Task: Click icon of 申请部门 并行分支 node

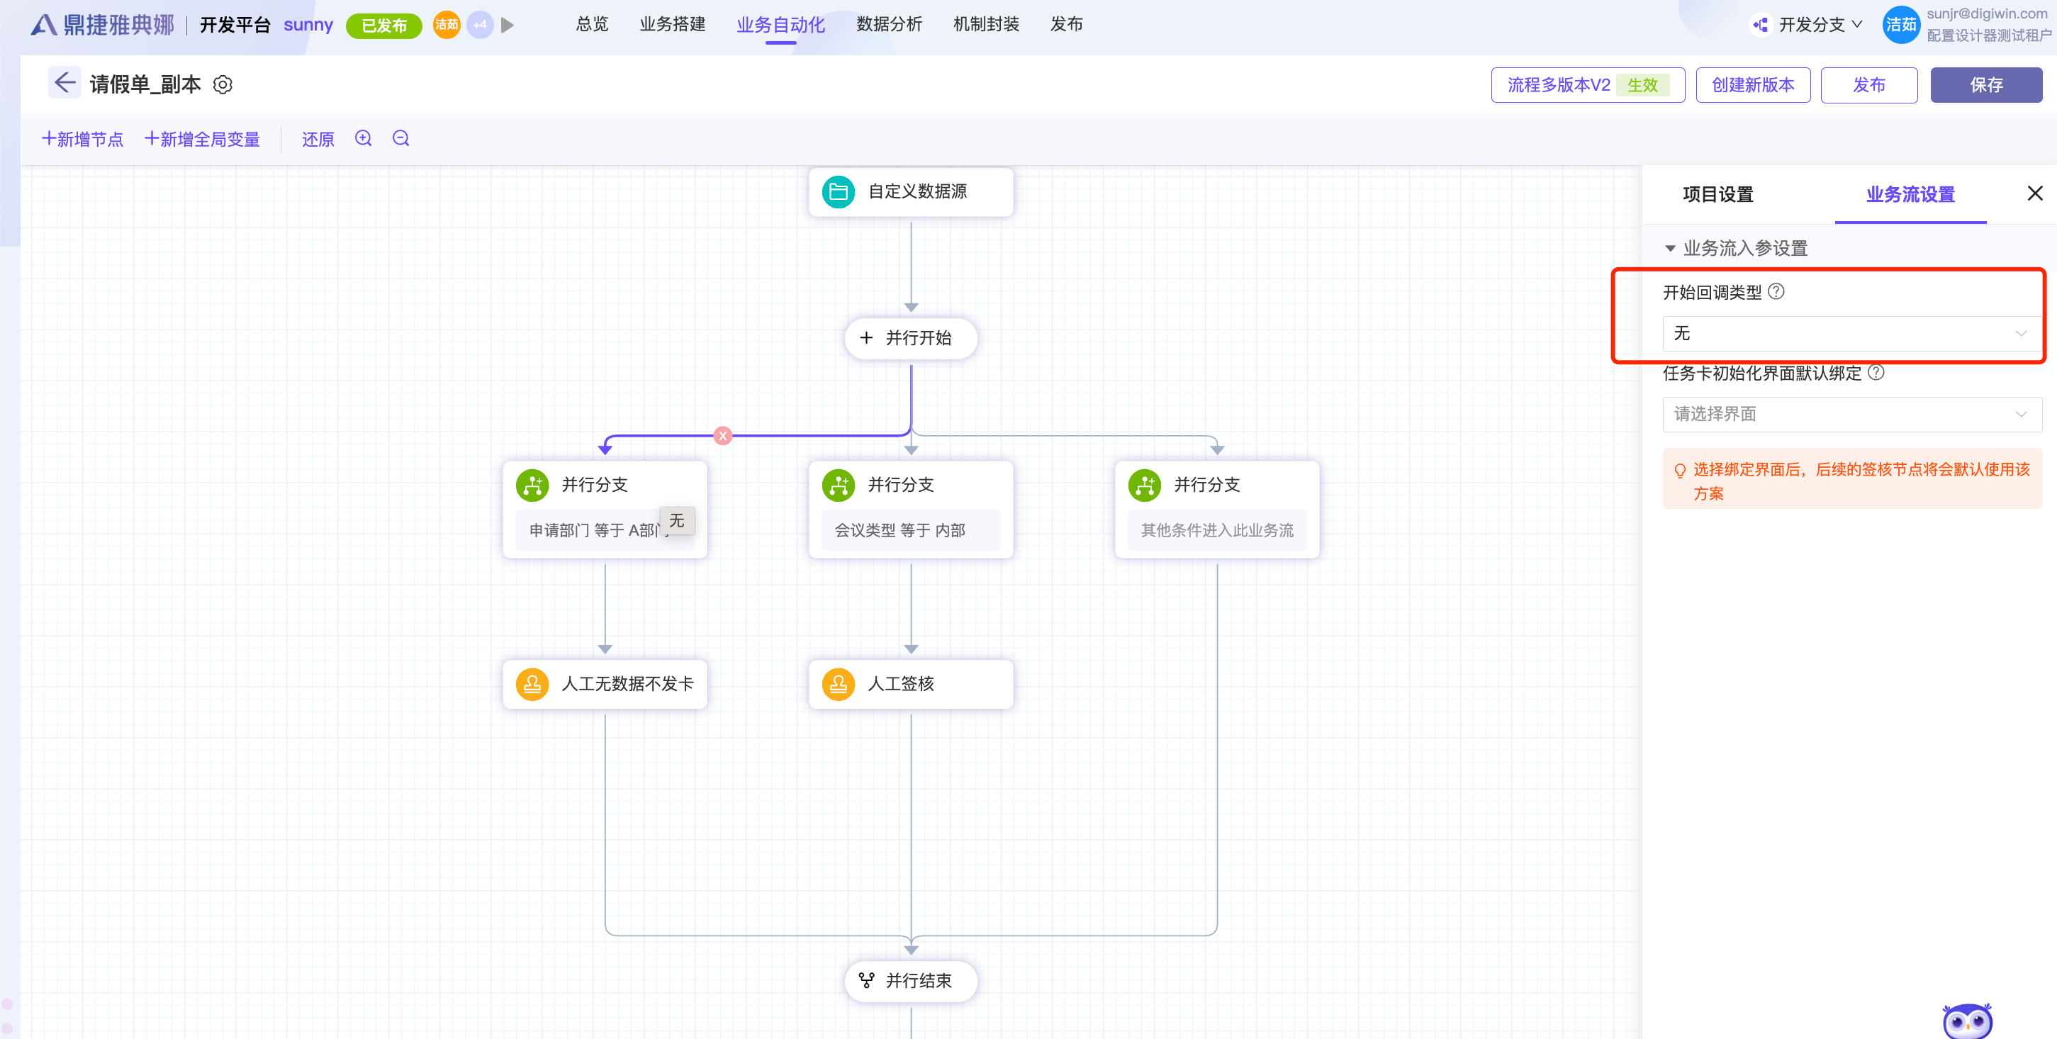Action: (532, 485)
